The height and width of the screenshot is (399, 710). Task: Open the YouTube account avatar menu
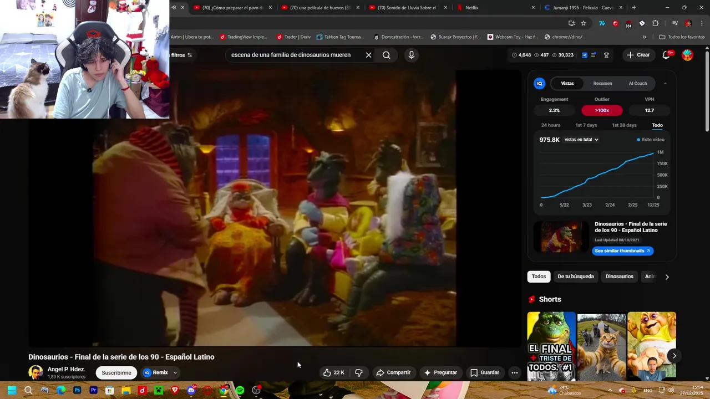coord(687,55)
